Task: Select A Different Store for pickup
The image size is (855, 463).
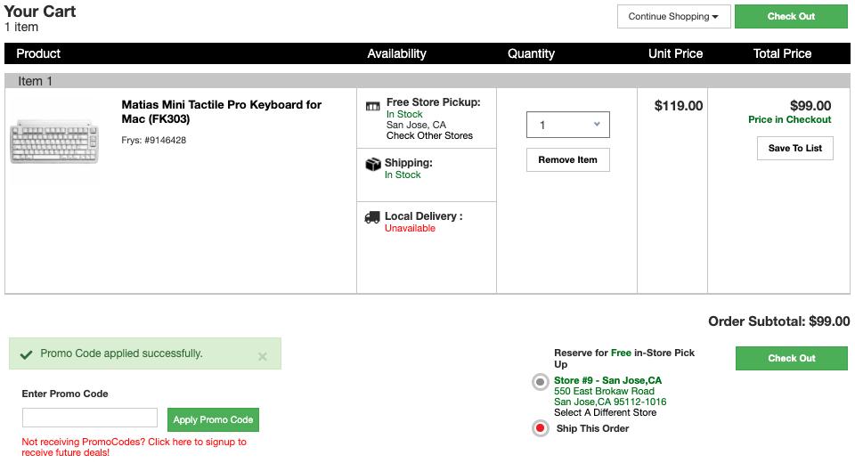Action: coord(605,412)
